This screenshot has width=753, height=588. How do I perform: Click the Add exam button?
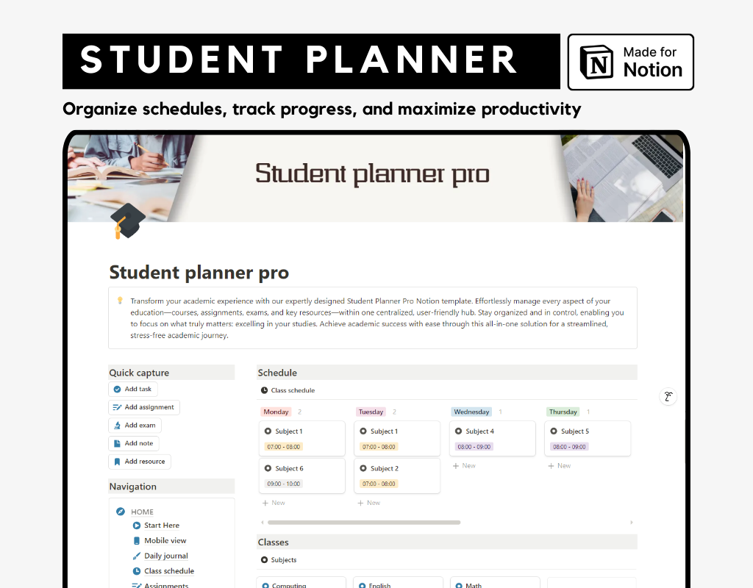tap(135, 426)
